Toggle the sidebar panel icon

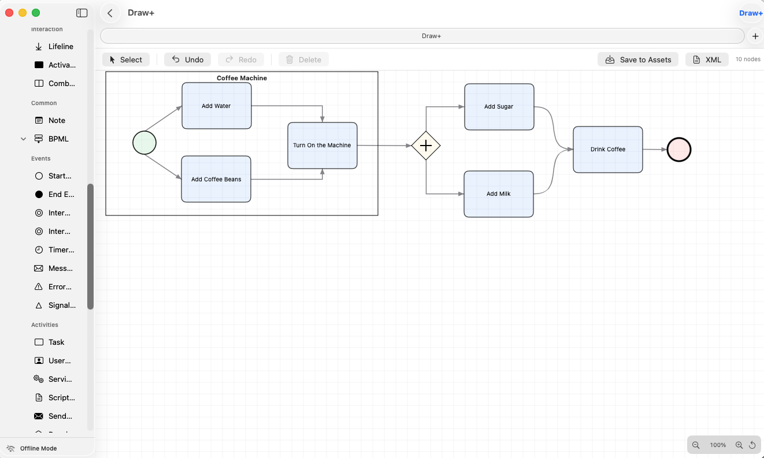tap(82, 13)
